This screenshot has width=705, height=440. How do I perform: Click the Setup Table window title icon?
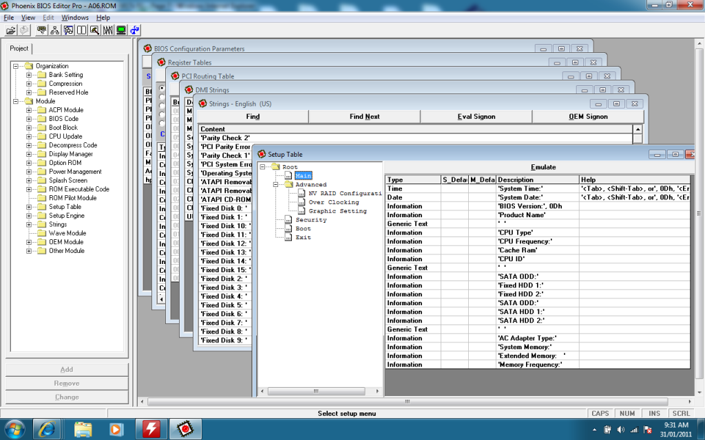pos(262,154)
